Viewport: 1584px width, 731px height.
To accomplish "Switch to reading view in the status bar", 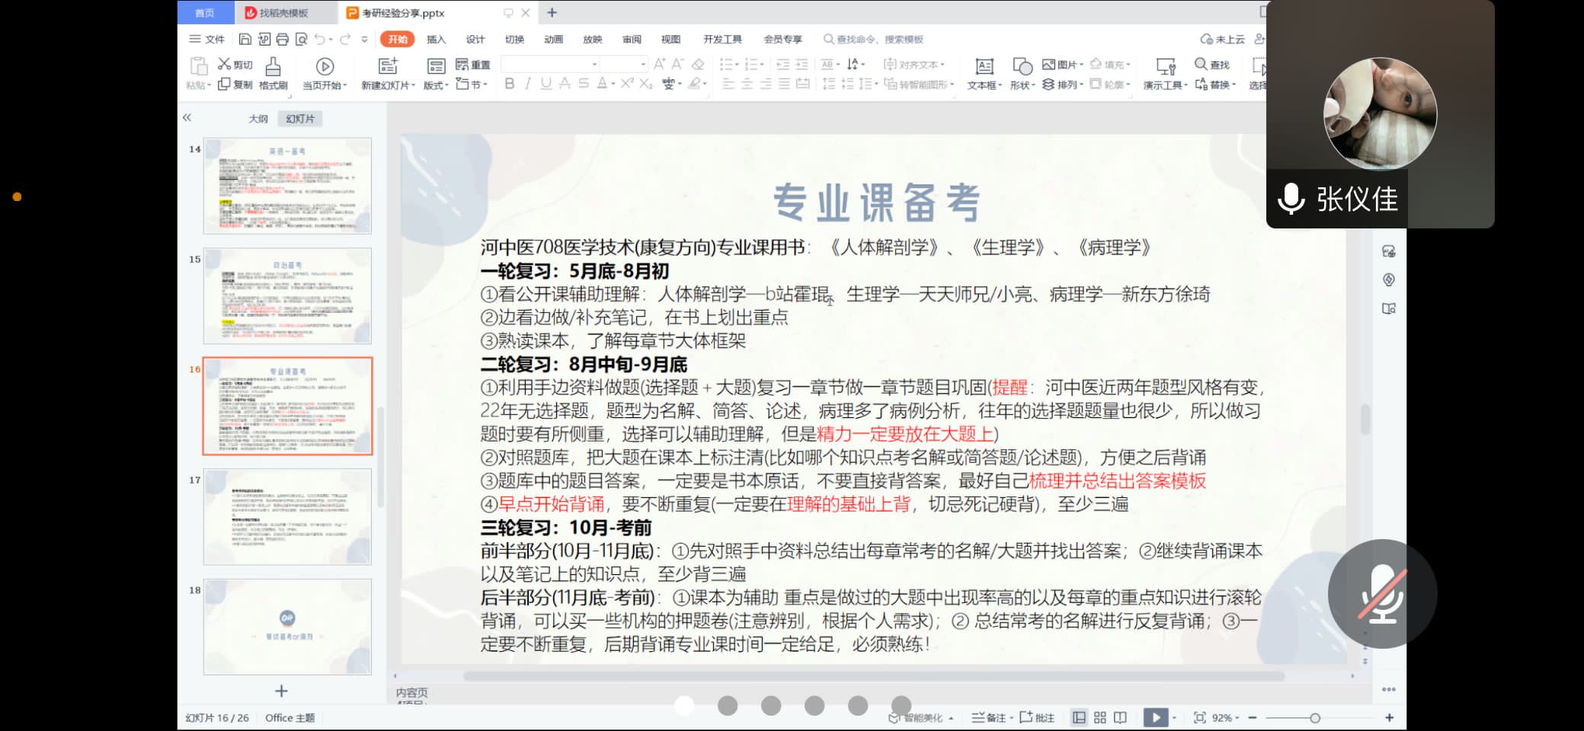I will click(1120, 717).
